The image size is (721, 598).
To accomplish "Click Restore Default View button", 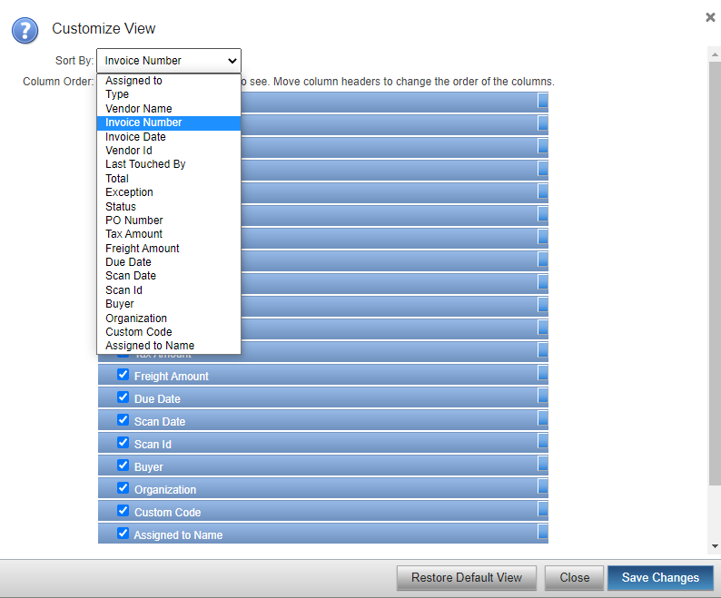I will (466, 578).
